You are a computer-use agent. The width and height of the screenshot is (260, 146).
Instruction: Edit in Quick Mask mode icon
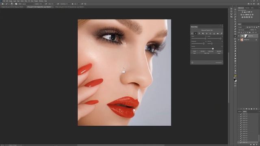(x=235, y=84)
